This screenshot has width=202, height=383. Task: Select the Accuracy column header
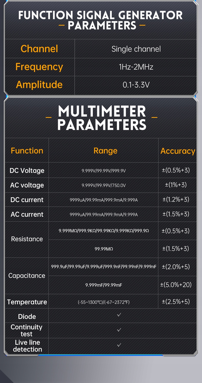point(178,151)
